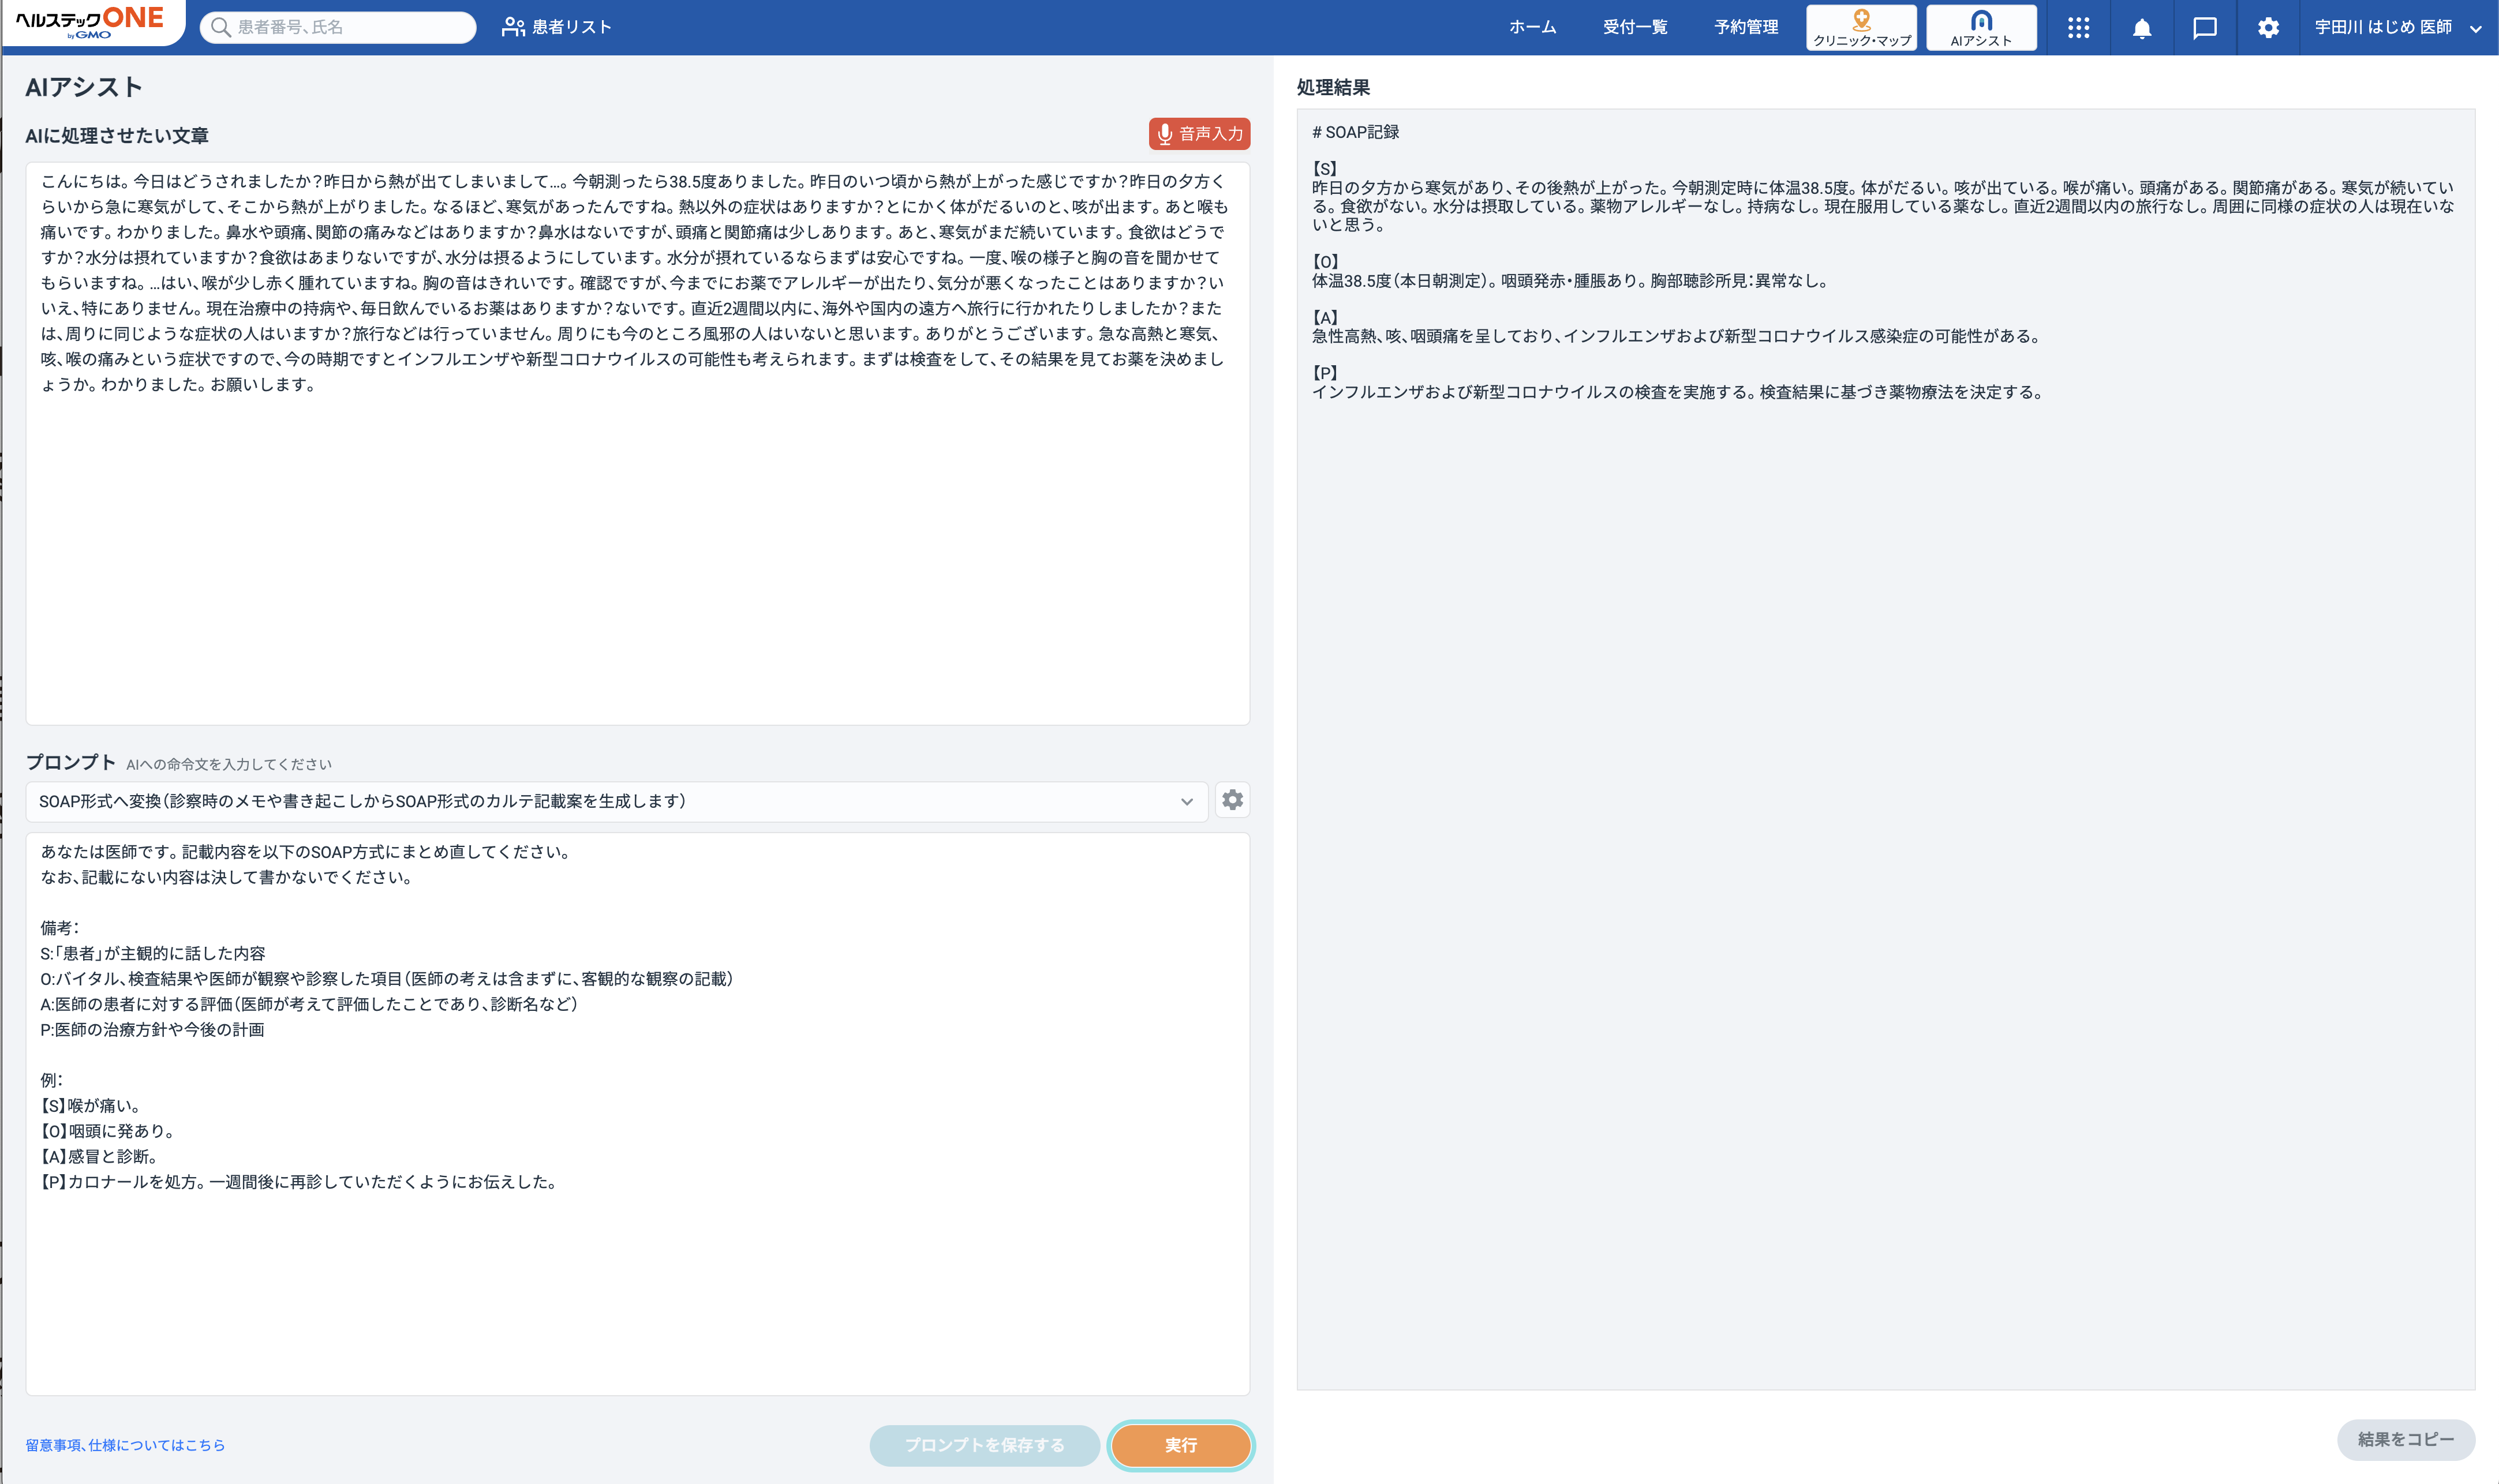Expand the SOAP形式へ変換 prompt dropdown
Screen dimensions: 2499x1484
pyautogui.click(x=1187, y=800)
